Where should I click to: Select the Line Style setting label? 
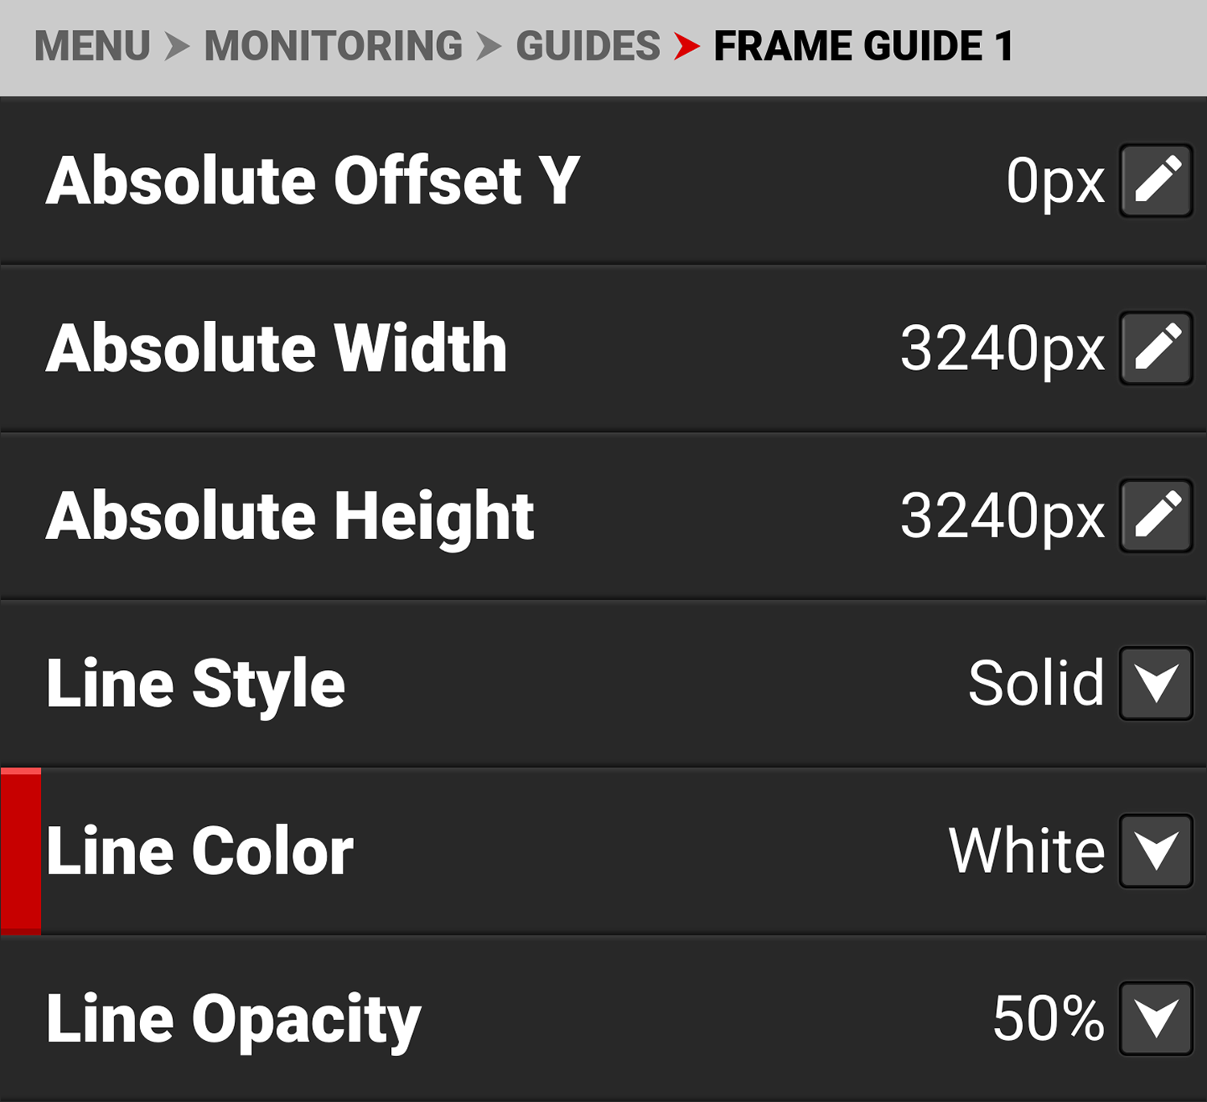[x=196, y=684]
